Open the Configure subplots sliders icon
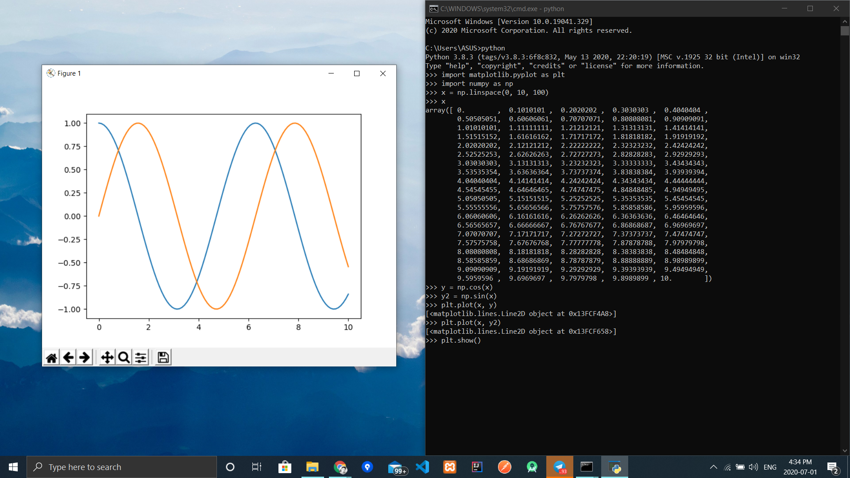Screen dimensions: 850x478 pyautogui.click(x=141, y=357)
